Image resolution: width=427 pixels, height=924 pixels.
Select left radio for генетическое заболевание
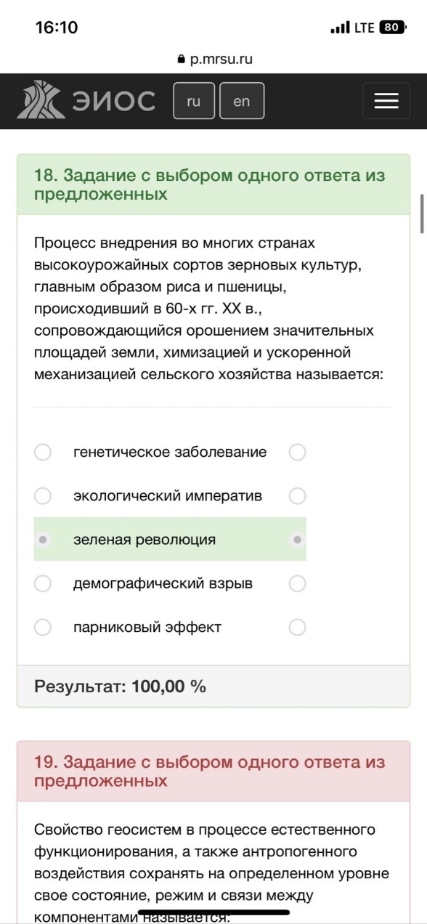coord(43,453)
